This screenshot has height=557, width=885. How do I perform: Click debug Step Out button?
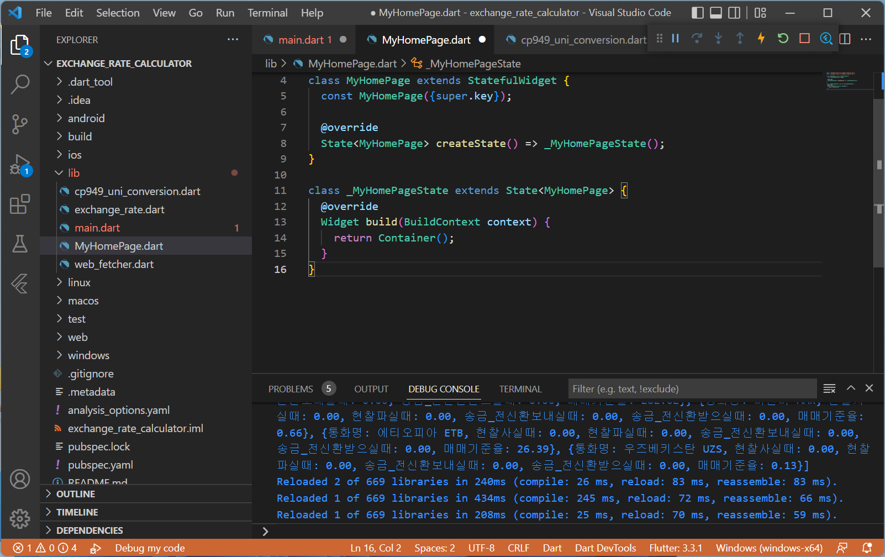(x=740, y=38)
